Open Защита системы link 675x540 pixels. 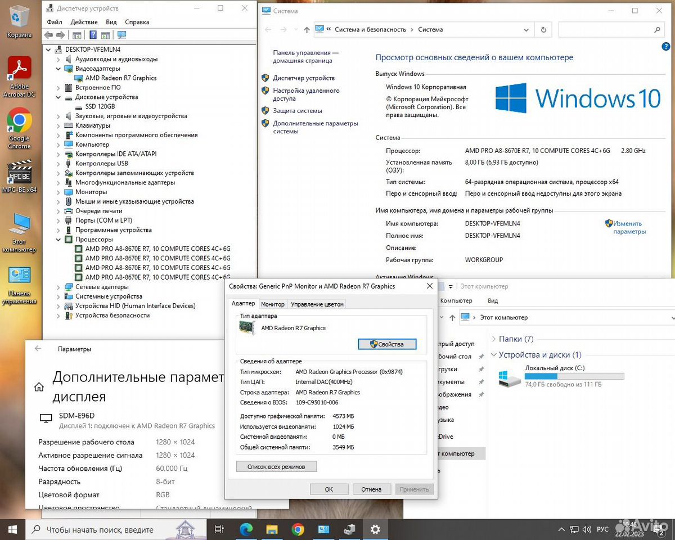click(298, 111)
